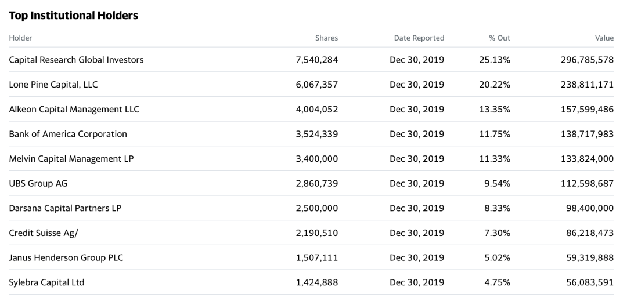The image size is (627, 305).
Task: Click the % Out column header
Action: tap(499, 38)
